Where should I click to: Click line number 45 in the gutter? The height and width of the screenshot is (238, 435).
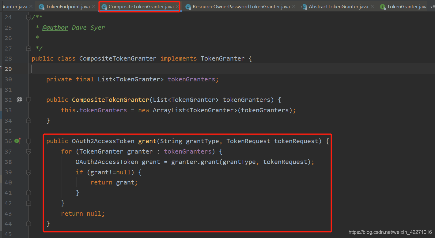(x=8, y=234)
